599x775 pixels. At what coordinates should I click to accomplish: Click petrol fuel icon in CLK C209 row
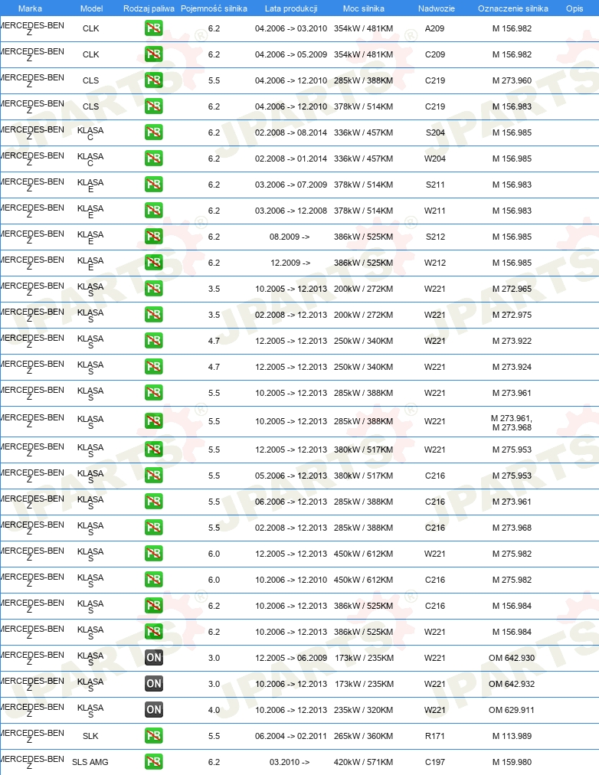154,54
